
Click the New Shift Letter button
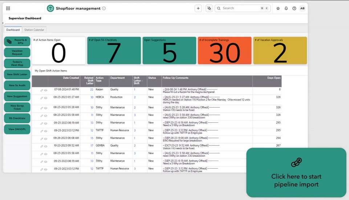tap(17, 74)
